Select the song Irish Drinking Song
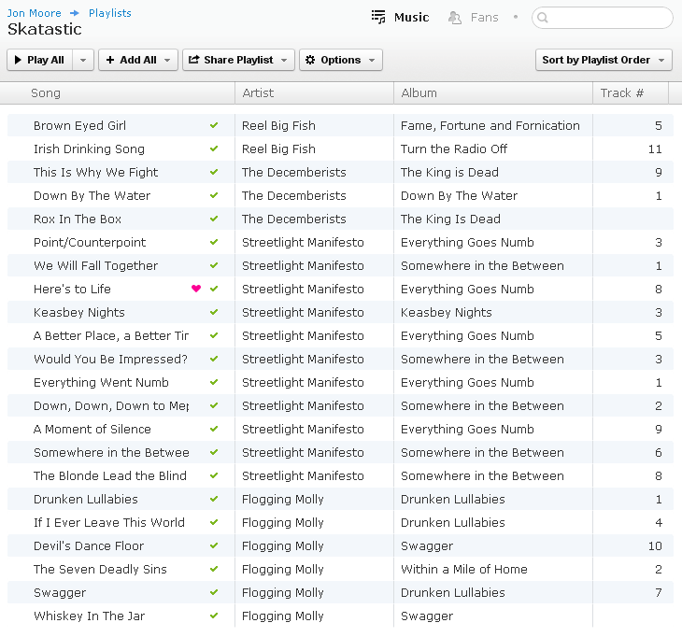Viewport: 682px width, 637px height. [89, 149]
